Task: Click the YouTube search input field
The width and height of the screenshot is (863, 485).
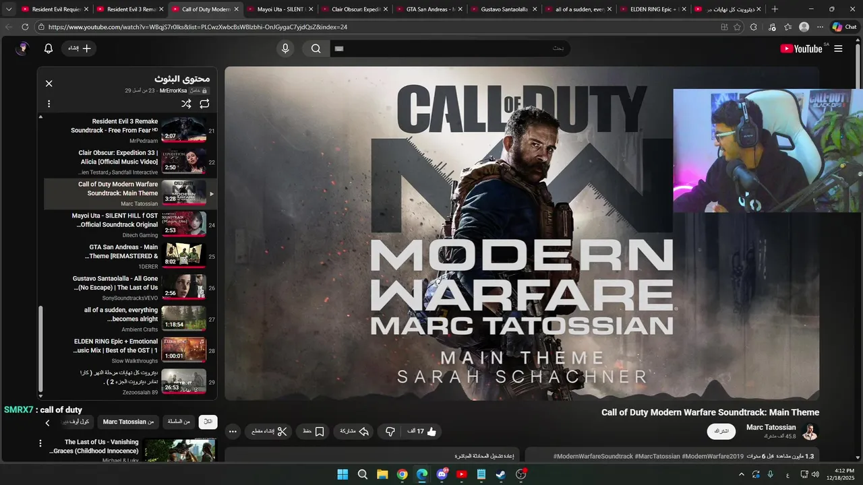Action: pyautogui.click(x=450, y=48)
